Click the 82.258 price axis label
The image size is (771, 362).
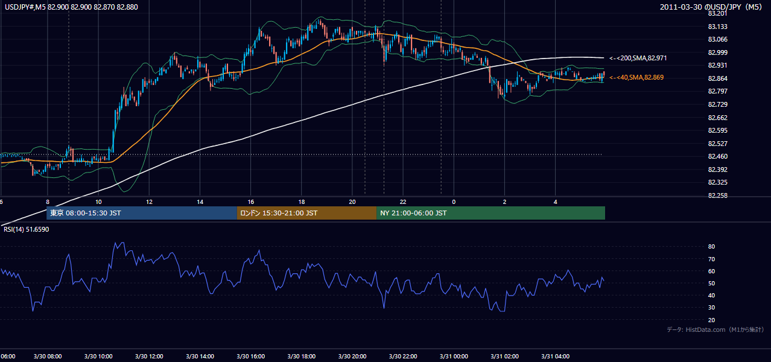(x=717, y=195)
